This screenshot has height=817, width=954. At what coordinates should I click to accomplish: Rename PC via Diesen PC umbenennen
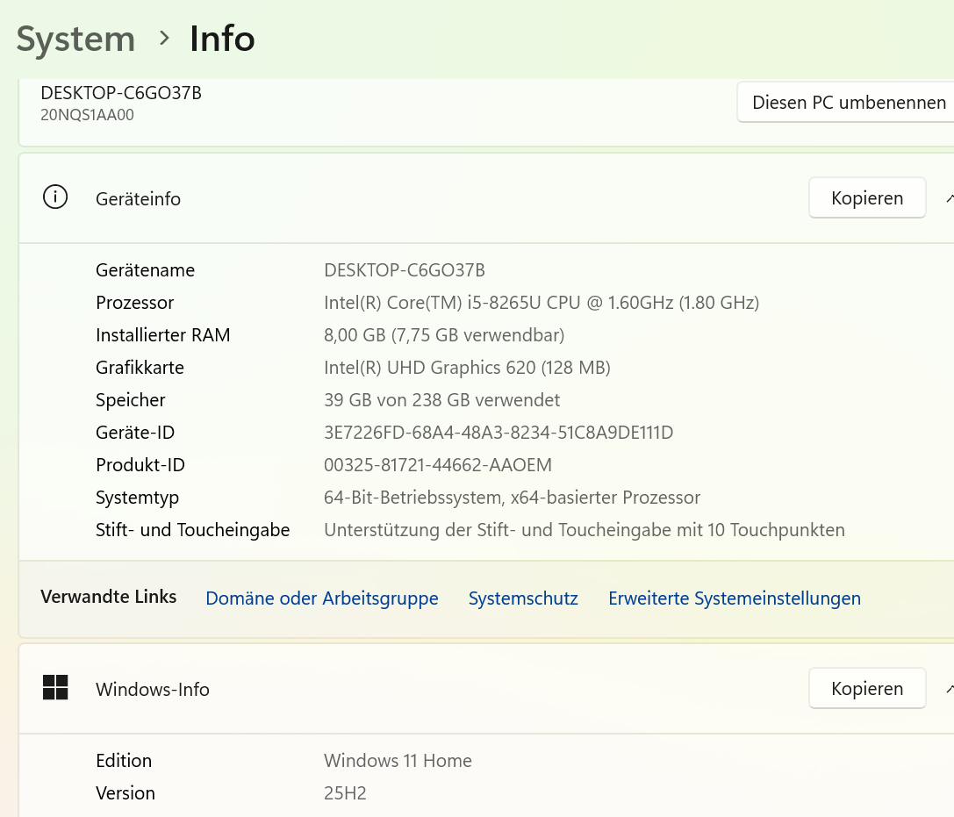(x=846, y=102)
